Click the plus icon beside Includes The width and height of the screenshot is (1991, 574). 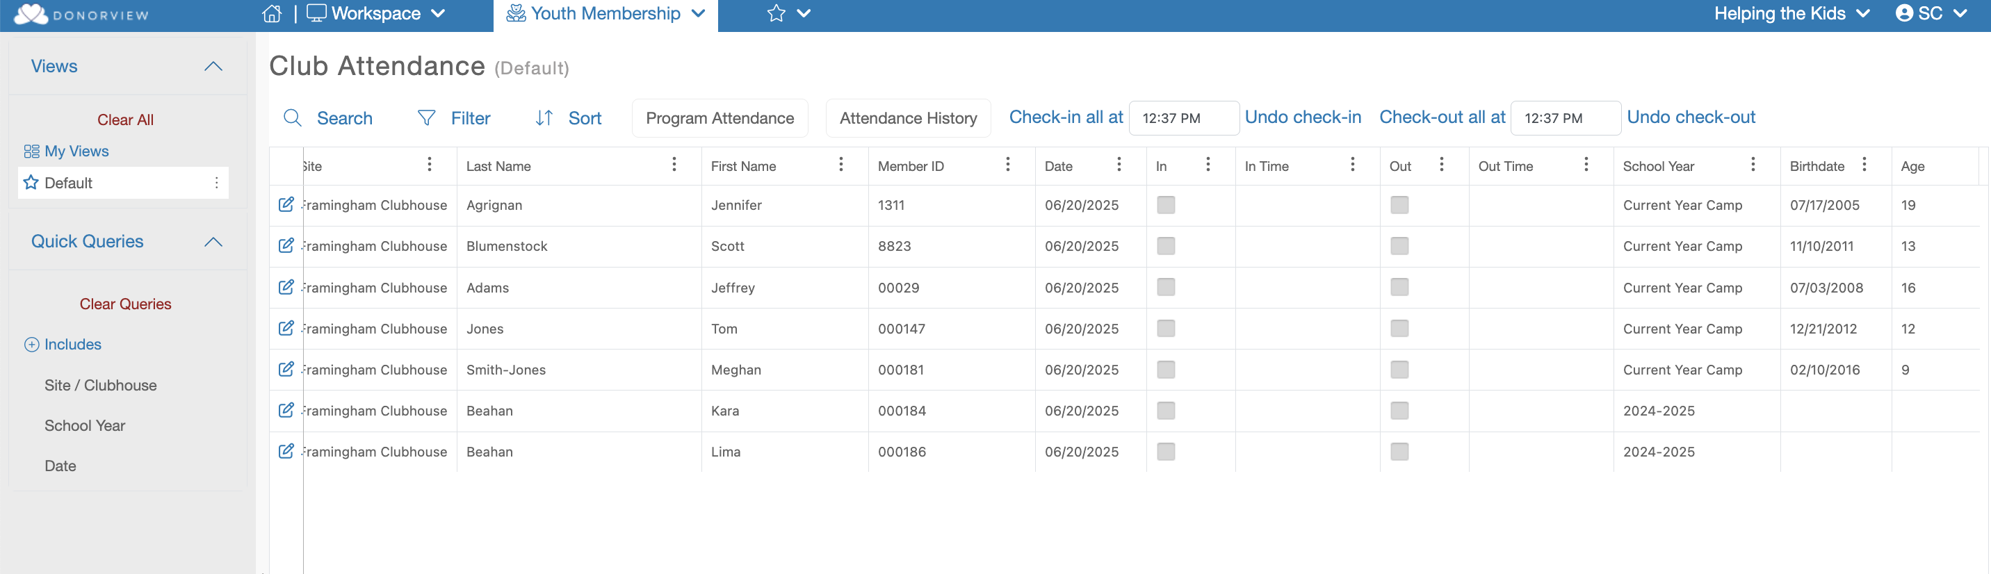pos(32,345)
